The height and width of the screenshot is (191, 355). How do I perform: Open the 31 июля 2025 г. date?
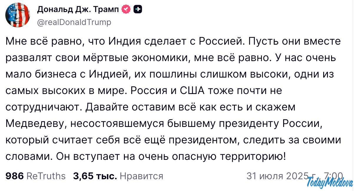pyautogui.click(x=282, y=176)
